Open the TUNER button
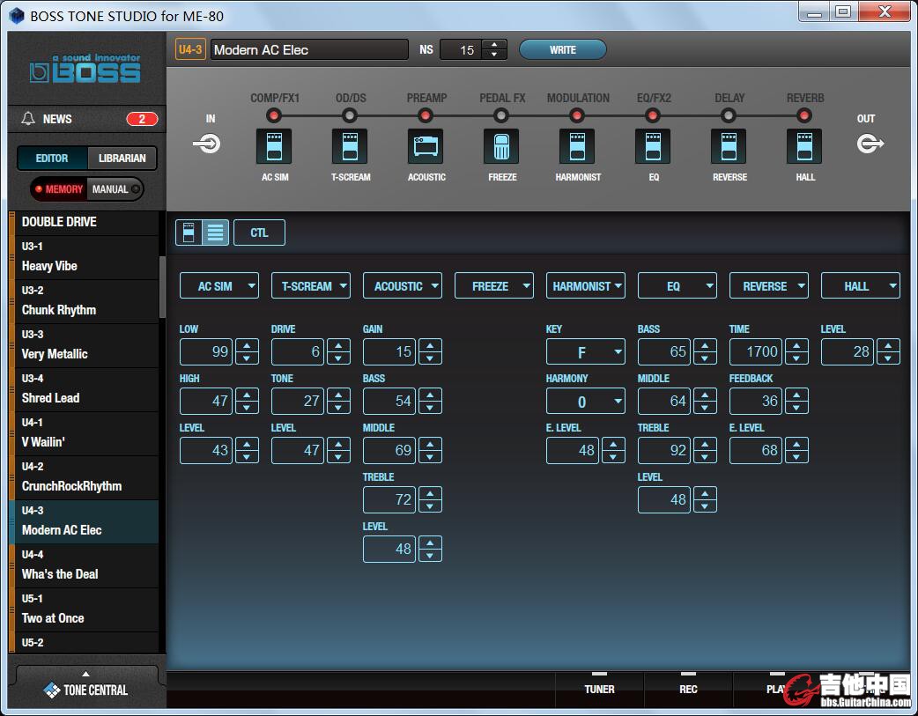 click(599, 689)
